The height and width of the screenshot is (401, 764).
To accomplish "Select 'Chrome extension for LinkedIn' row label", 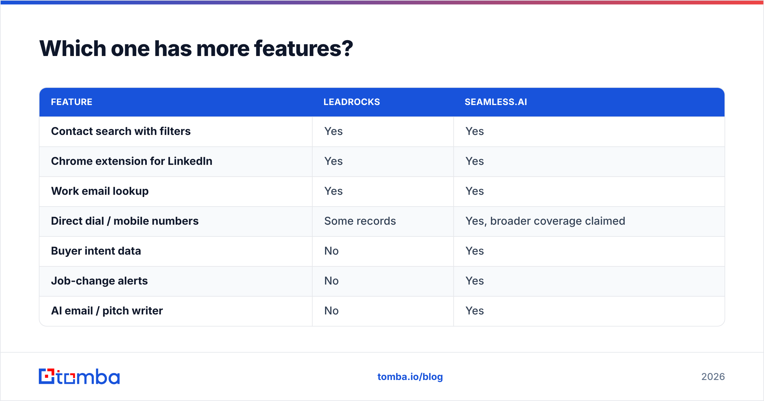I will coord(131,161).
